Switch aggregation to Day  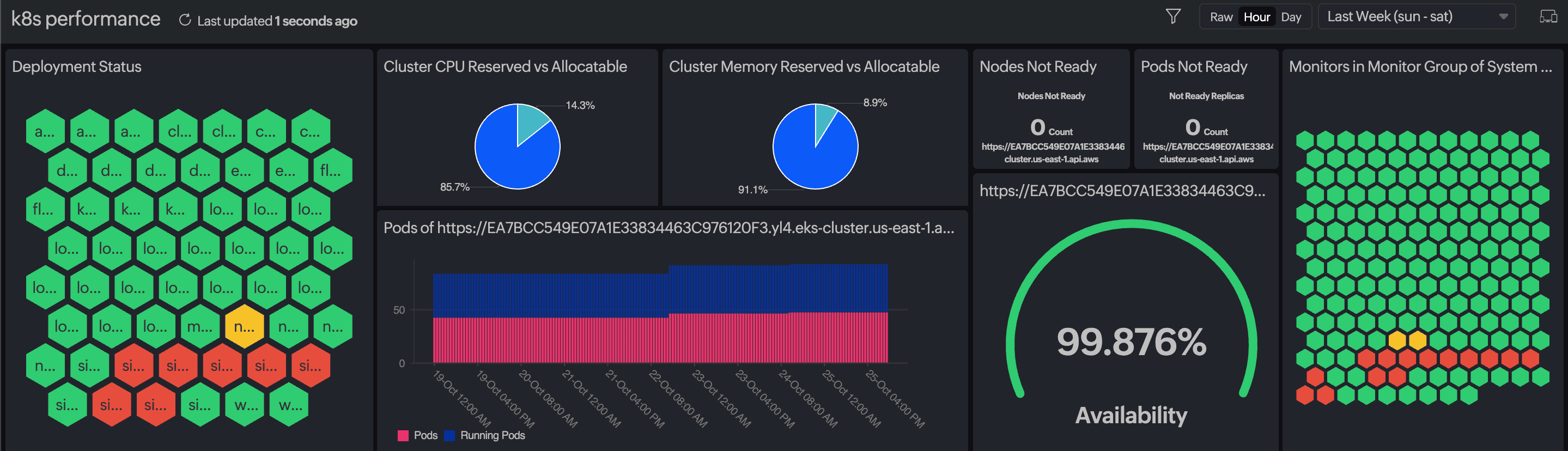1292,16
